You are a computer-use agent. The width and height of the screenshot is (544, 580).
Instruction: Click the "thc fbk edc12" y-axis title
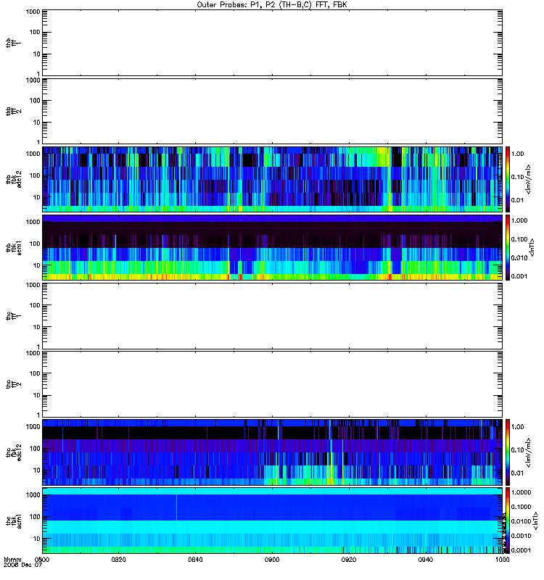[x=13, y=452]
